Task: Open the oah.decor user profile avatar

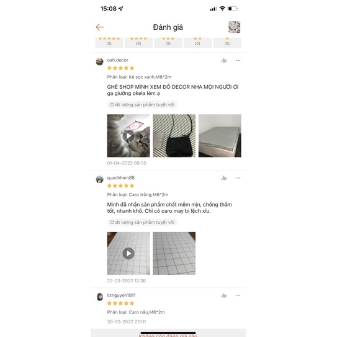Action: 99,61
